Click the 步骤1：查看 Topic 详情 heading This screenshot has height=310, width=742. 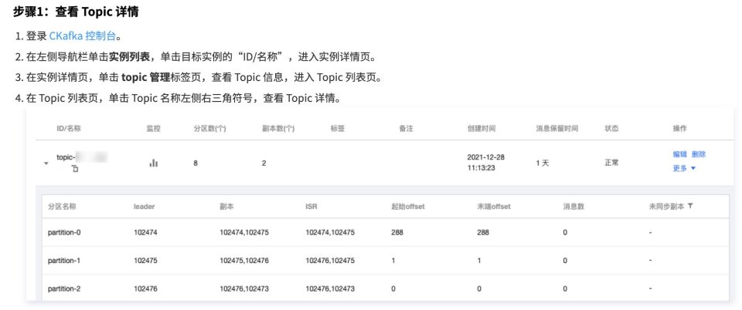point(76,13)
